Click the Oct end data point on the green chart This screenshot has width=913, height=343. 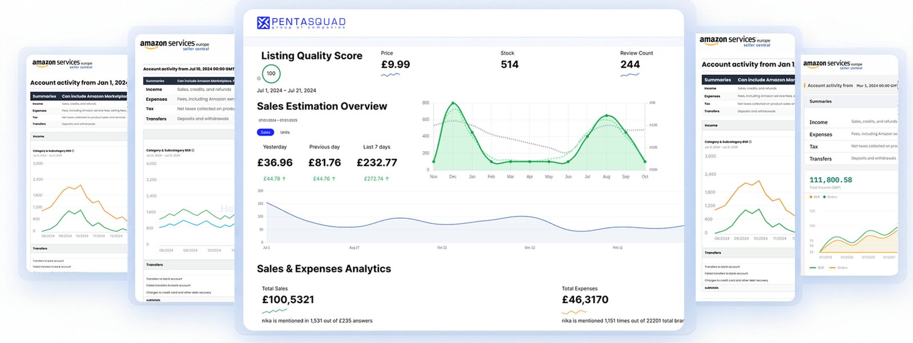[x=645, y=161]
